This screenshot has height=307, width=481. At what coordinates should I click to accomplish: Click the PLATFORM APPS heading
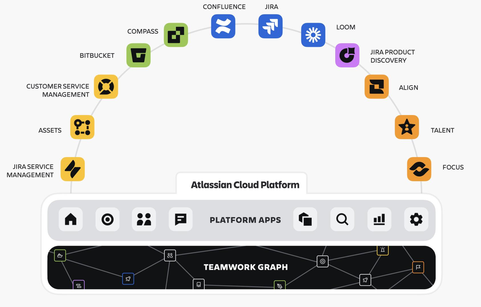coord(245,220)
